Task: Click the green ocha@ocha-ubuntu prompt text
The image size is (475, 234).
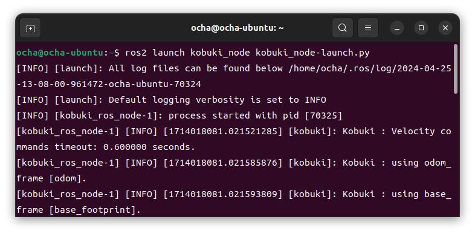Action: (60, 53)
